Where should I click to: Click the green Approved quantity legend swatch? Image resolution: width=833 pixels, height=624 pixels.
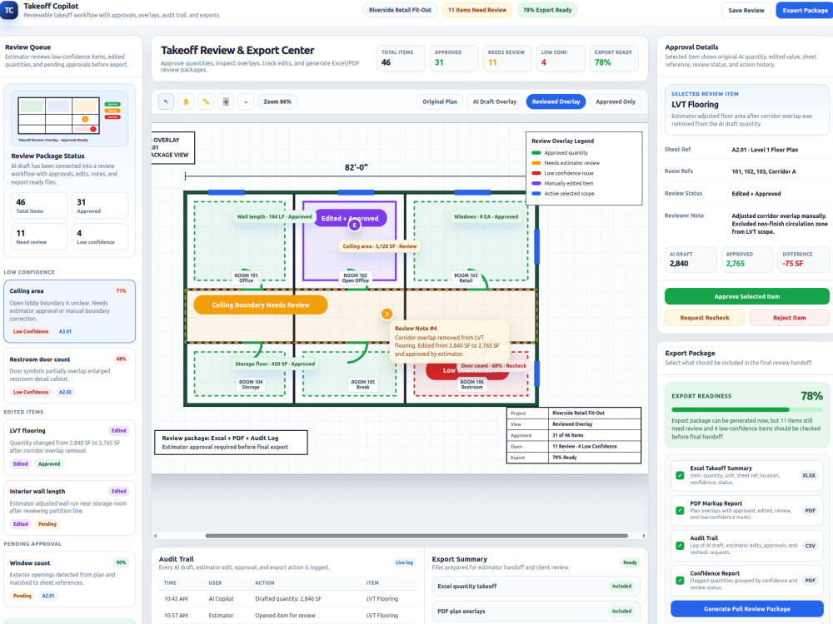pos(536,153)
